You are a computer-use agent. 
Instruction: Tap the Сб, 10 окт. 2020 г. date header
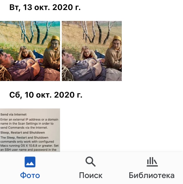click(46, 95)
